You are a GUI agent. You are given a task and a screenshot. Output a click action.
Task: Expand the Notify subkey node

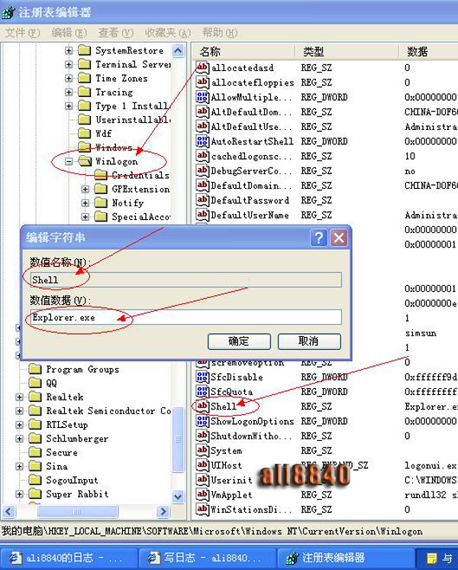(x=85, y=203)
